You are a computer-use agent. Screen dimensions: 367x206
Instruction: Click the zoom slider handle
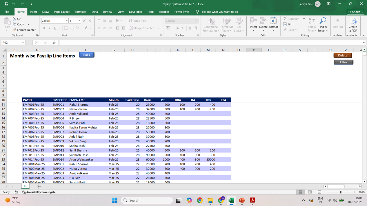(341, 192)
